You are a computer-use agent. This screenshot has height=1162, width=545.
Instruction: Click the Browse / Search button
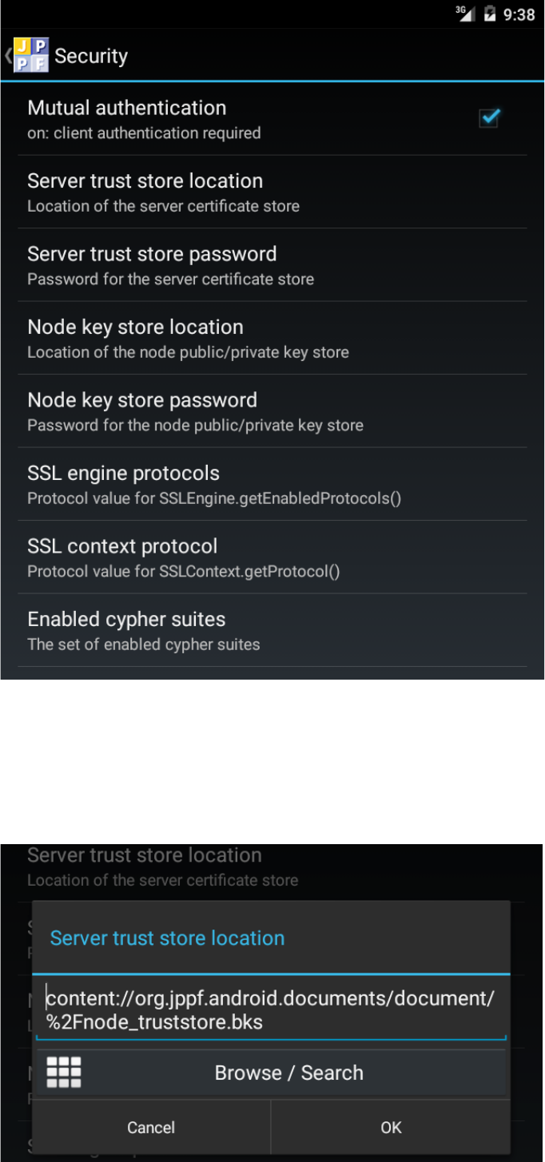pyautogui.click(x=271, y=1073)
